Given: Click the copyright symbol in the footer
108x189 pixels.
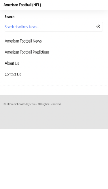Looking at the screenshot, I should tap(5, 104).
